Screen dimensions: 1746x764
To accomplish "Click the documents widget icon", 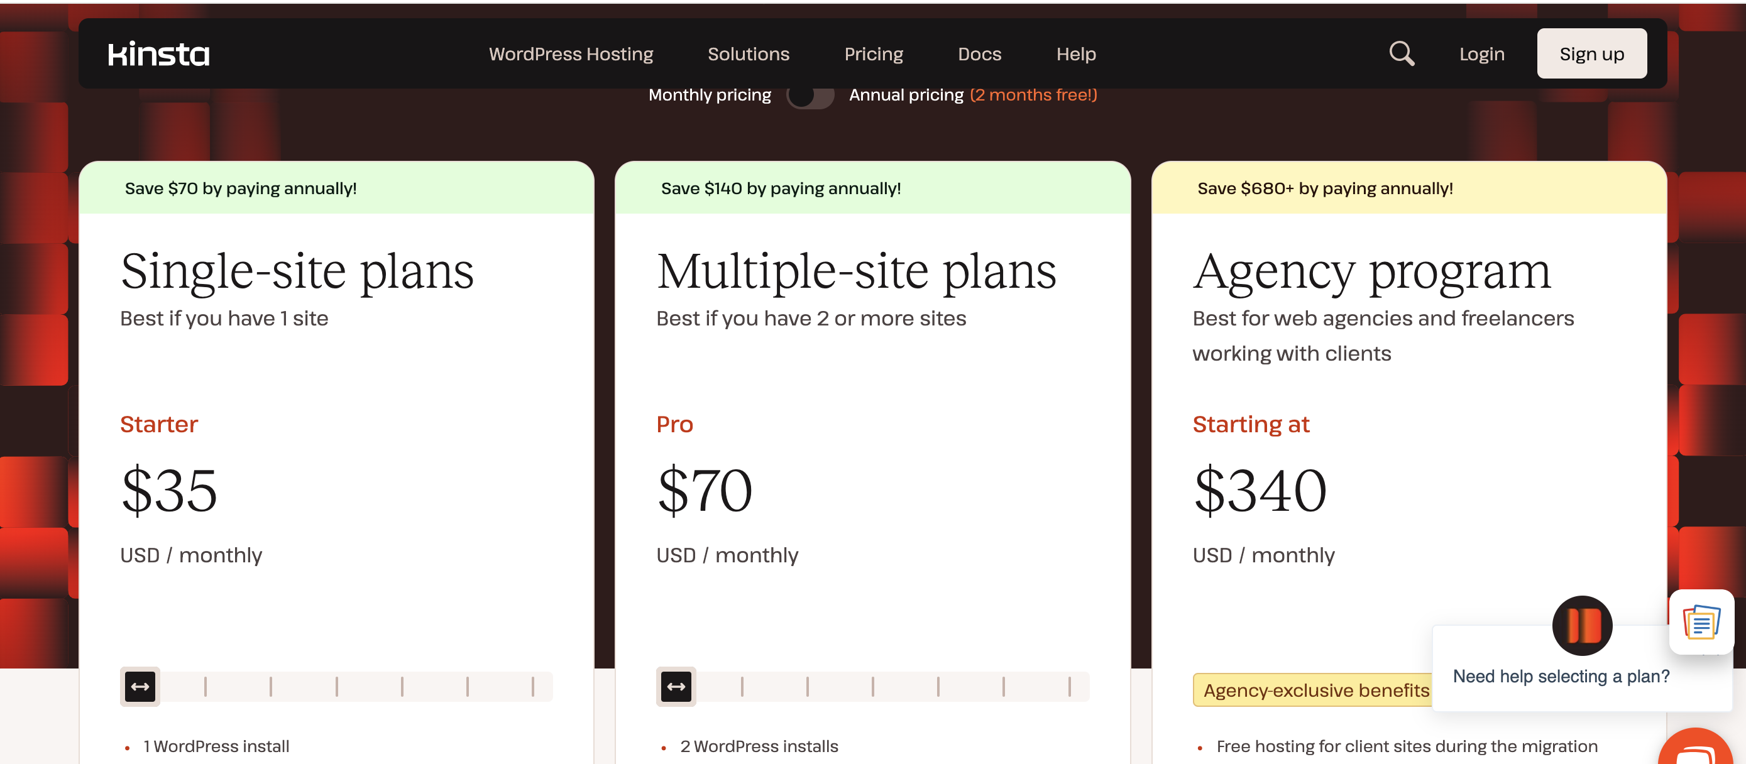I will (1701, 623).
